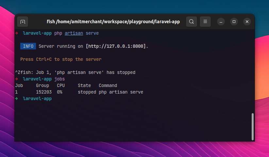Click the window title path text

click(113, 22)
